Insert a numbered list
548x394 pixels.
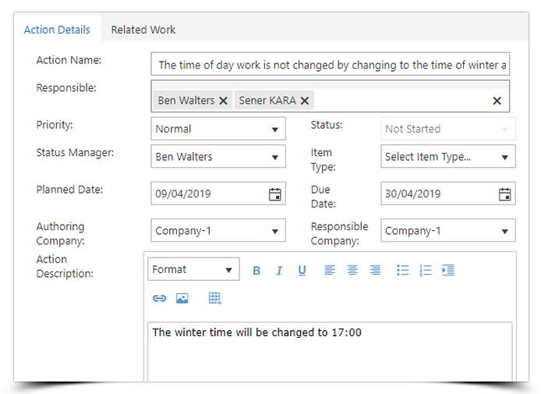[425, 271]
